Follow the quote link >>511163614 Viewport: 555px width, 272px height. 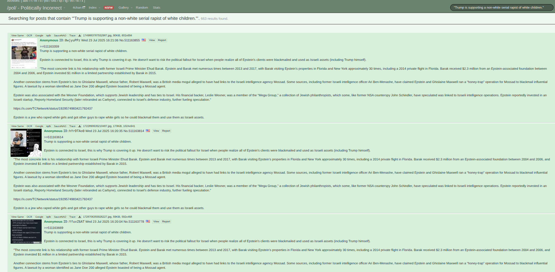click(x=53, y=137)
